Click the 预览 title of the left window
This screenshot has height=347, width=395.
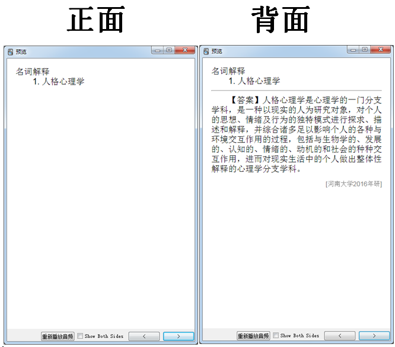(x=21, y=52)
